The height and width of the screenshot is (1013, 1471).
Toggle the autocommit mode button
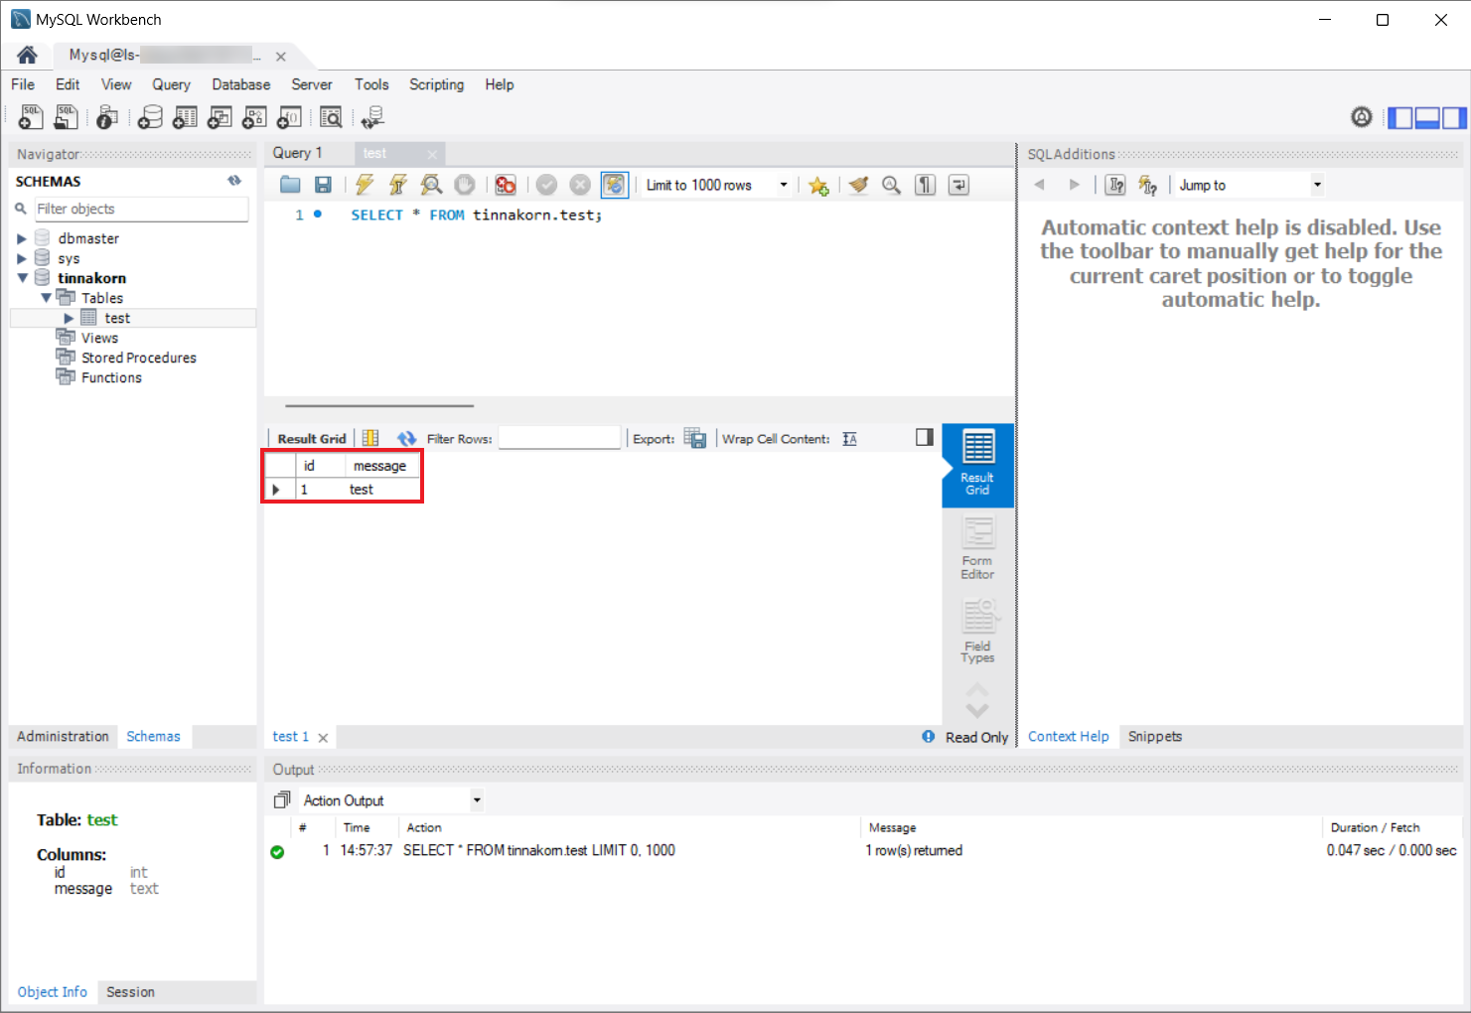pyautogui.click(x=615, y=185)
